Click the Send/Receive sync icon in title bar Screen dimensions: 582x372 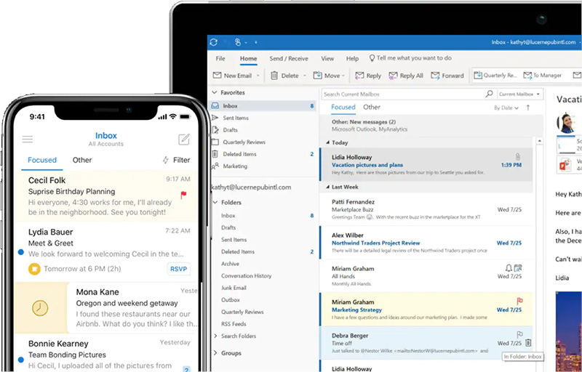pyautogui.click(x=213, y=43)
